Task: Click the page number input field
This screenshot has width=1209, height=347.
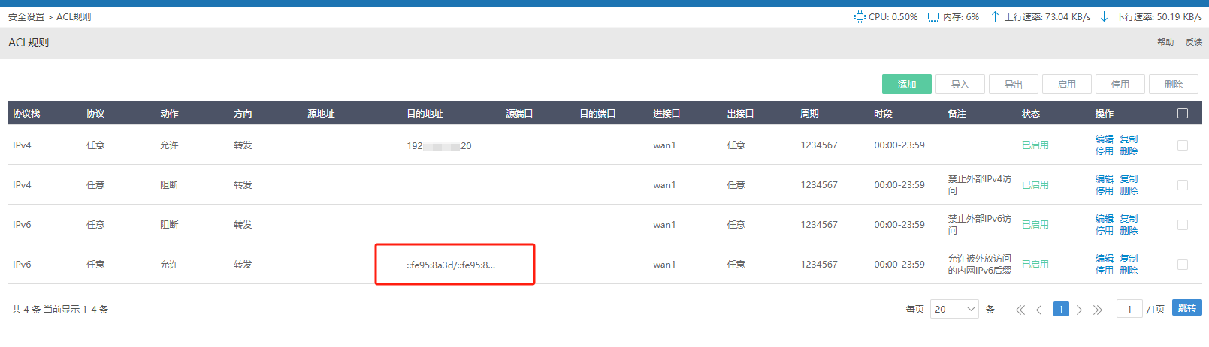Action: click(x=1129, y=309)
